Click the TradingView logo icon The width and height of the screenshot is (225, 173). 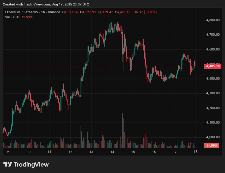pyautogui.click(x=8, y=164)
